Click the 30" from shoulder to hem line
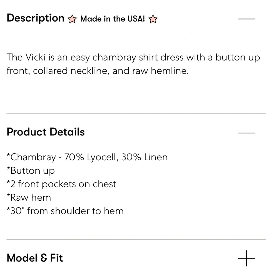The width and height of the screenshot is (269, 269). point(65,211)
